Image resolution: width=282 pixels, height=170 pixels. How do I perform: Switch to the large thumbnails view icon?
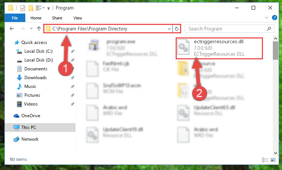273,160
